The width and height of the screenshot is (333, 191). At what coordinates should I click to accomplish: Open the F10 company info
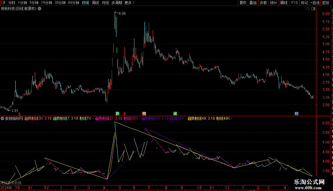point(294,3)
